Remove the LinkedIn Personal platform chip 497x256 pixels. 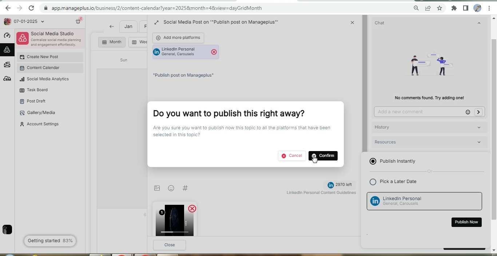tap(214, 52)
